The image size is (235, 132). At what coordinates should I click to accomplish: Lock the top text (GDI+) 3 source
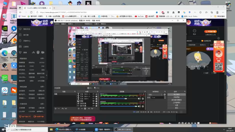point(96,94)
